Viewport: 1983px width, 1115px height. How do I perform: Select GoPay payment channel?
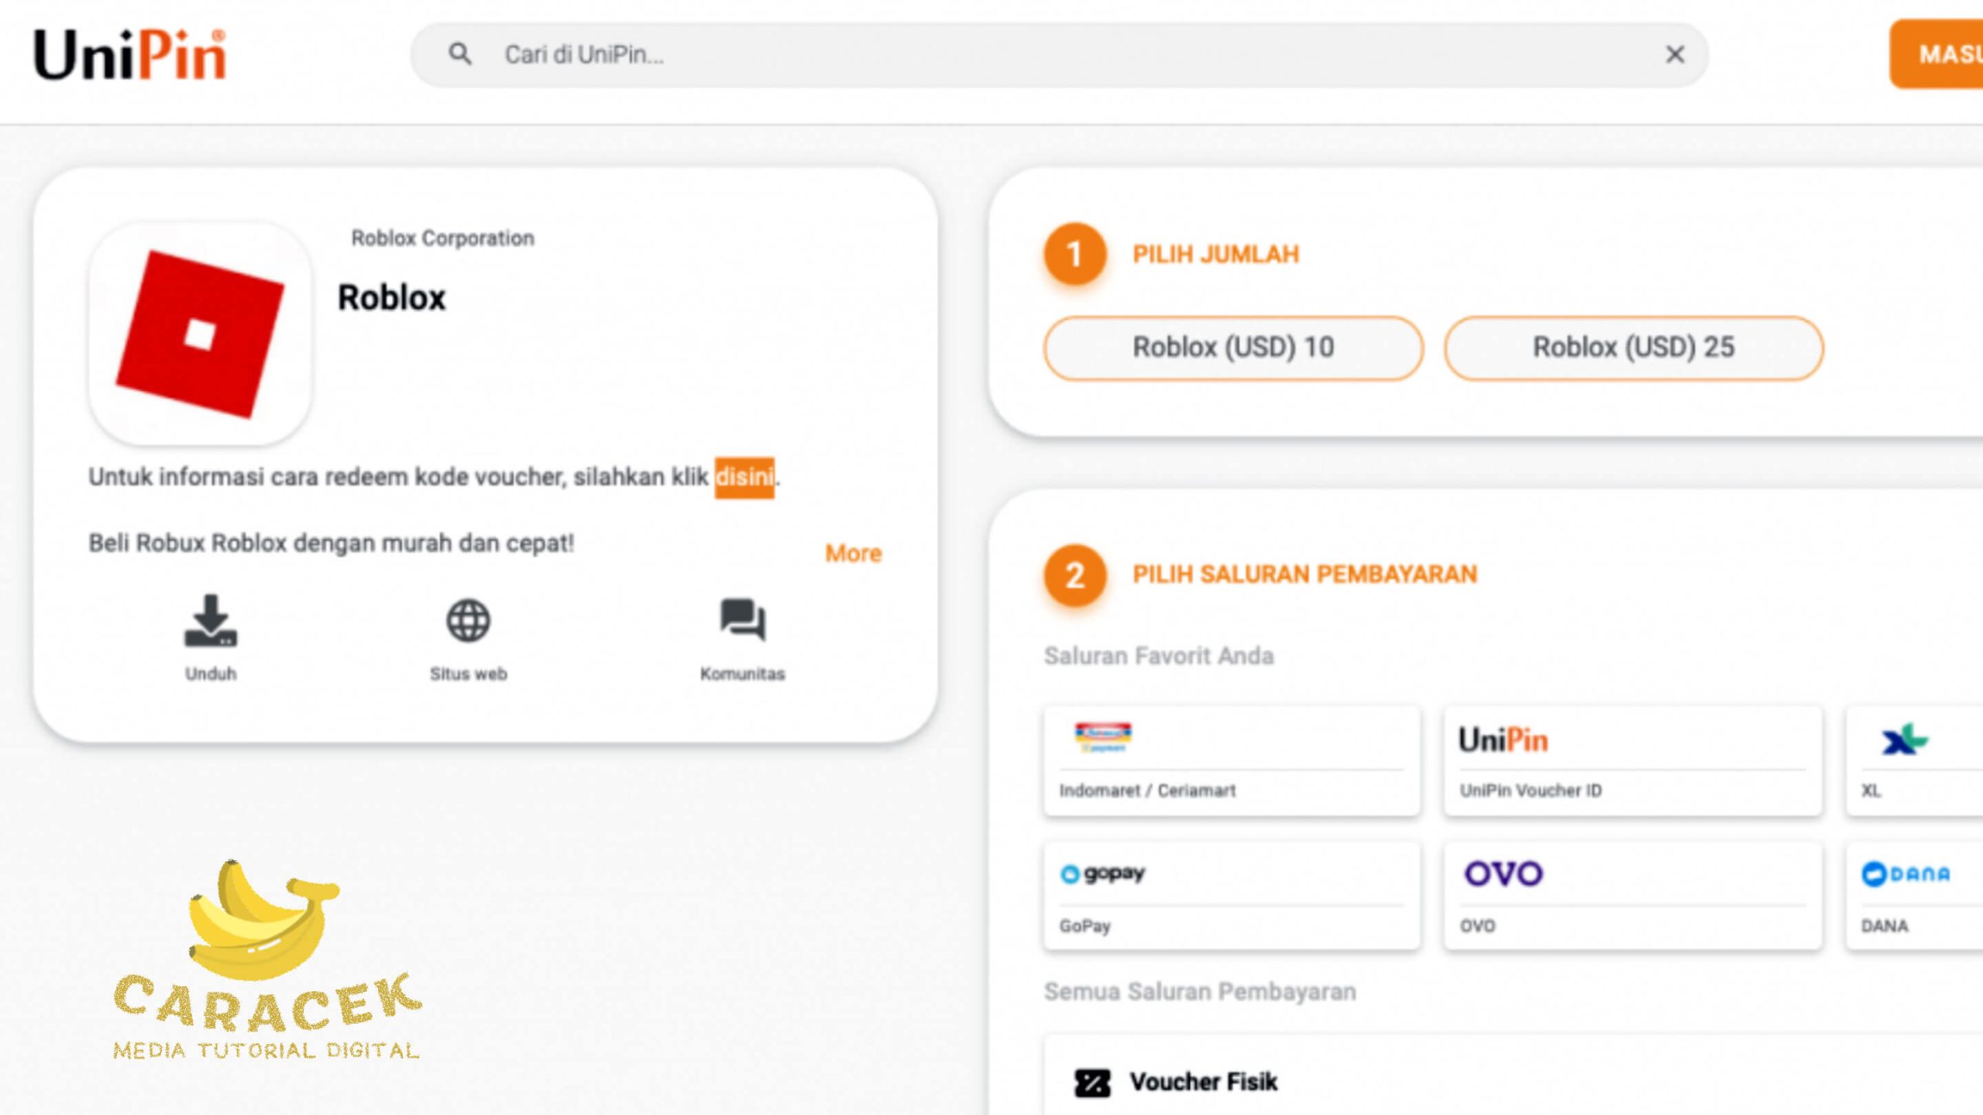coord(1232,896)
